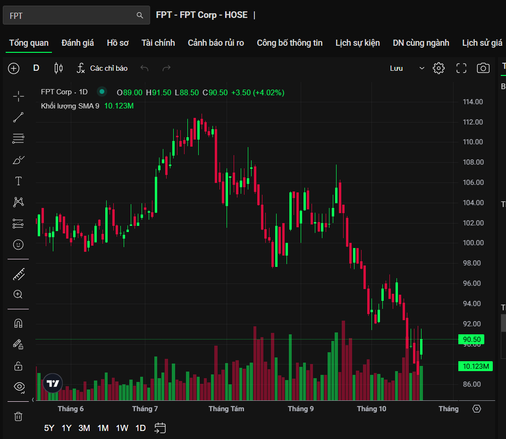Open the measure ruler tool
The image size is (506, 439).
18,273
